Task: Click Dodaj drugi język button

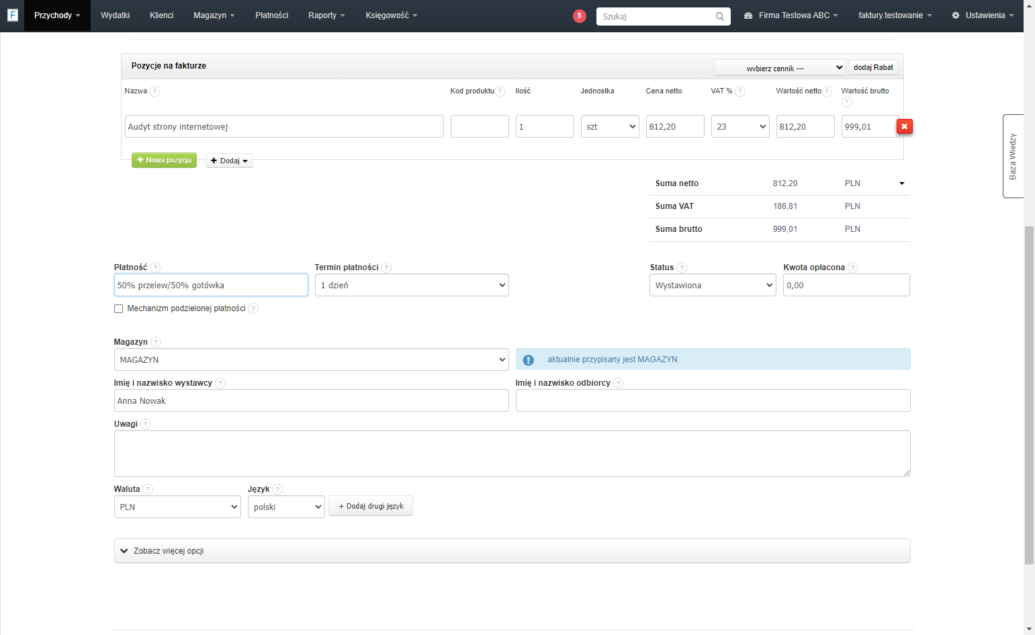Action: [371, 506]
